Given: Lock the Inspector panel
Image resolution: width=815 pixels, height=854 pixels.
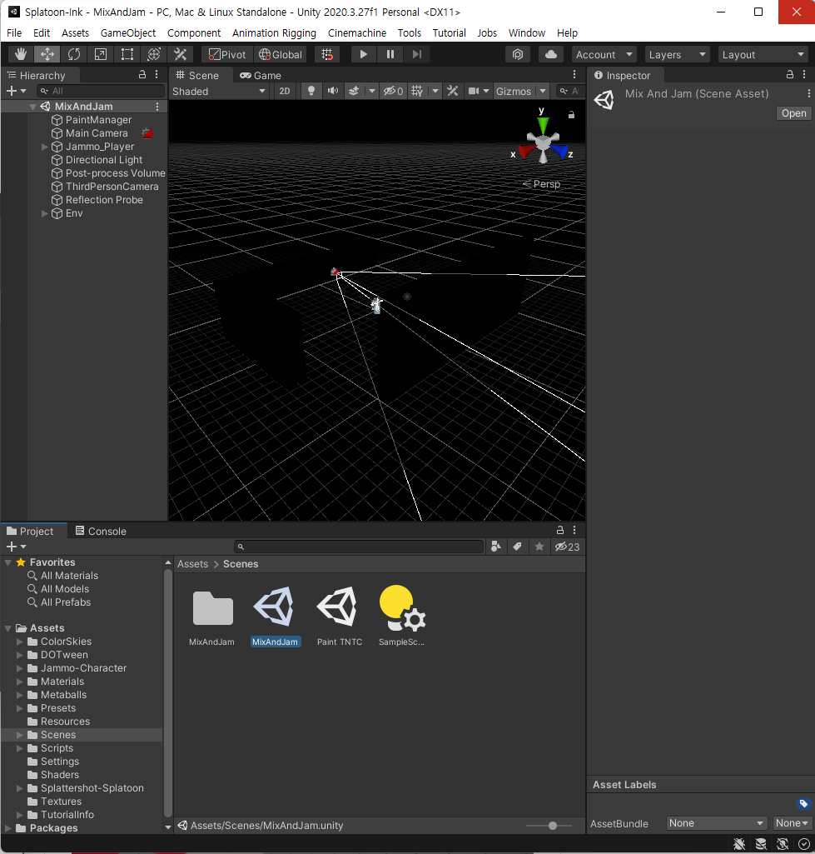Looking at the screenshot, I should pyautogui.click(x=790, y=75).
